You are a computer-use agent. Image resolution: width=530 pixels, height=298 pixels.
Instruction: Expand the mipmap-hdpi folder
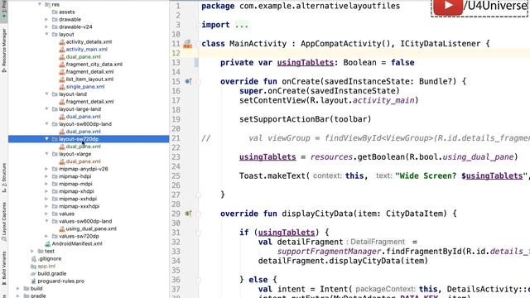[x=46, y=176]
